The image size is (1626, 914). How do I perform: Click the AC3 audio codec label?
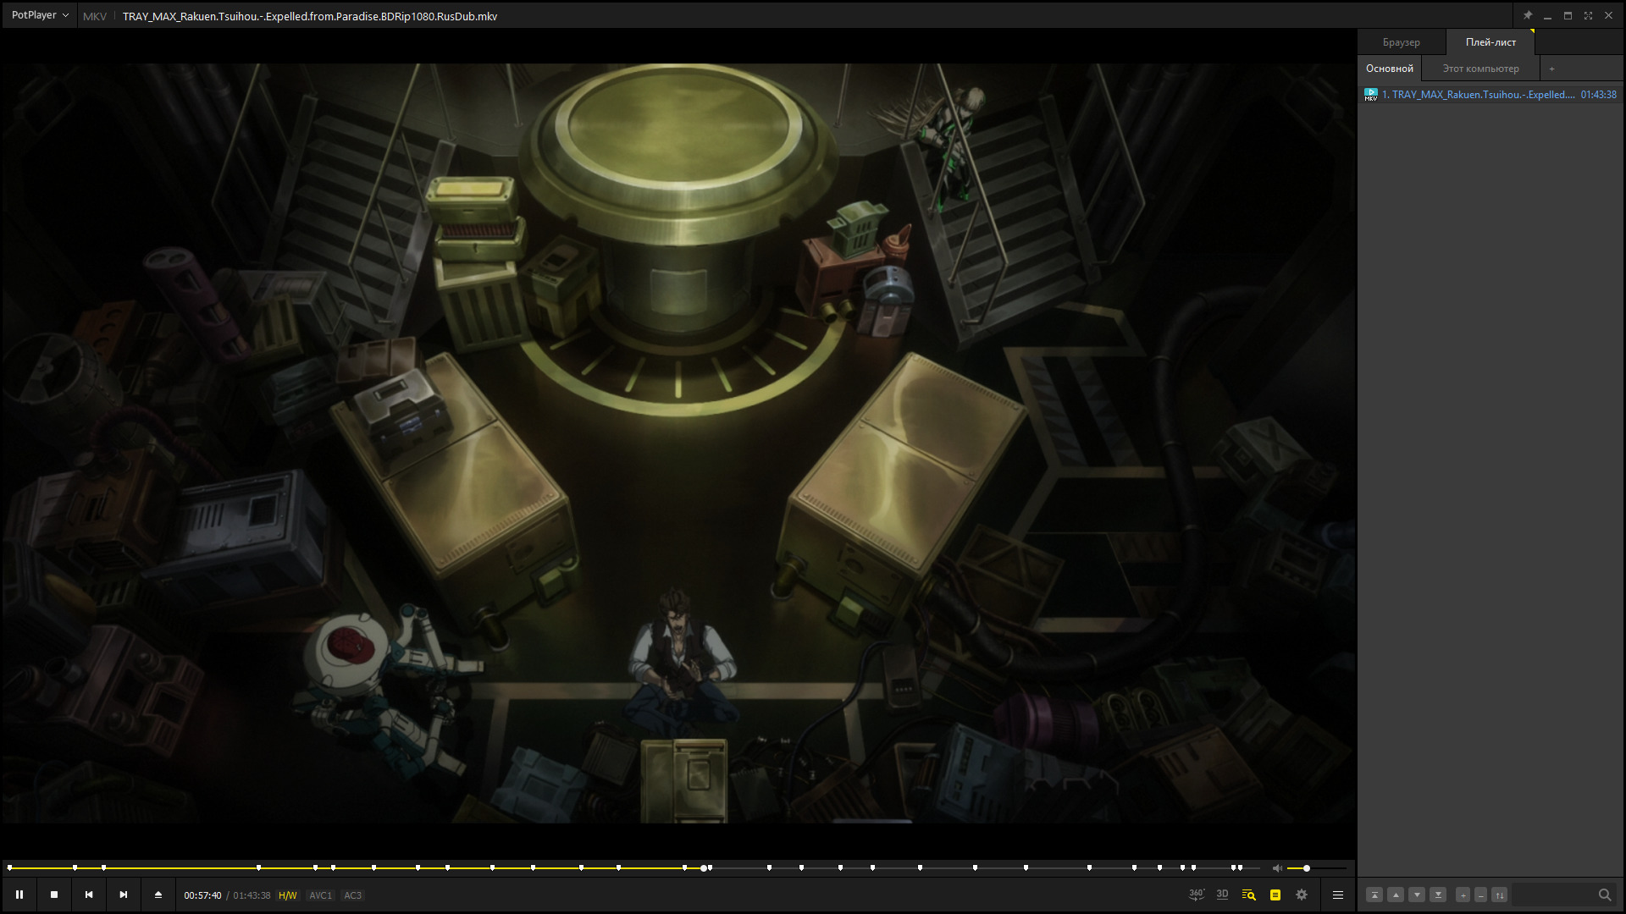(352, 895)
